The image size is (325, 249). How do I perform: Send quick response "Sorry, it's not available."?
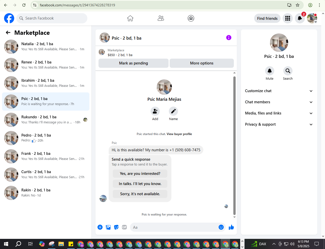[x=140, y=194]
